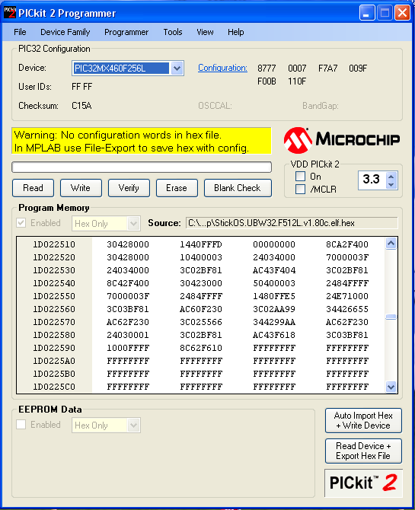Click the yellow warning message box

142,141
